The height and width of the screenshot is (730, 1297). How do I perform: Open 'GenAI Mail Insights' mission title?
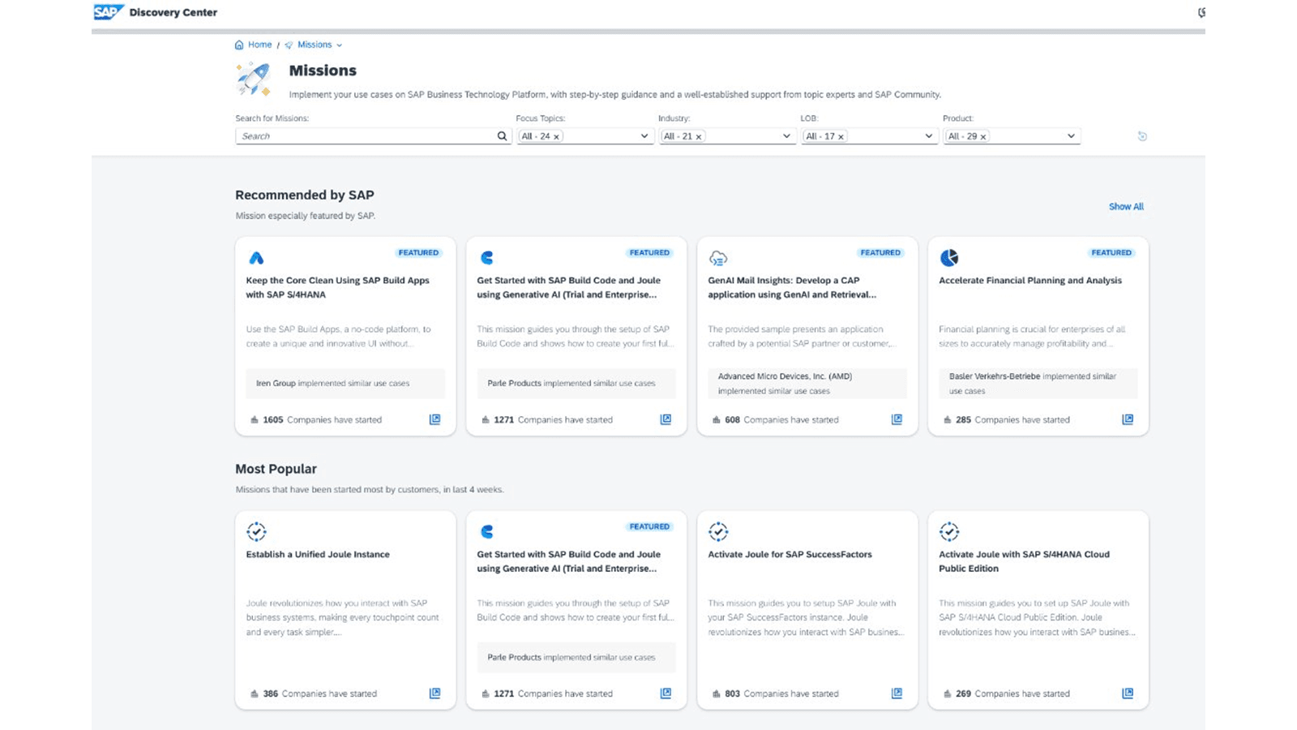[792, 288]
